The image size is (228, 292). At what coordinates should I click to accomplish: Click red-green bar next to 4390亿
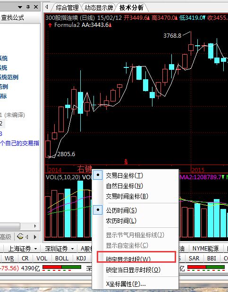[62, 267]
